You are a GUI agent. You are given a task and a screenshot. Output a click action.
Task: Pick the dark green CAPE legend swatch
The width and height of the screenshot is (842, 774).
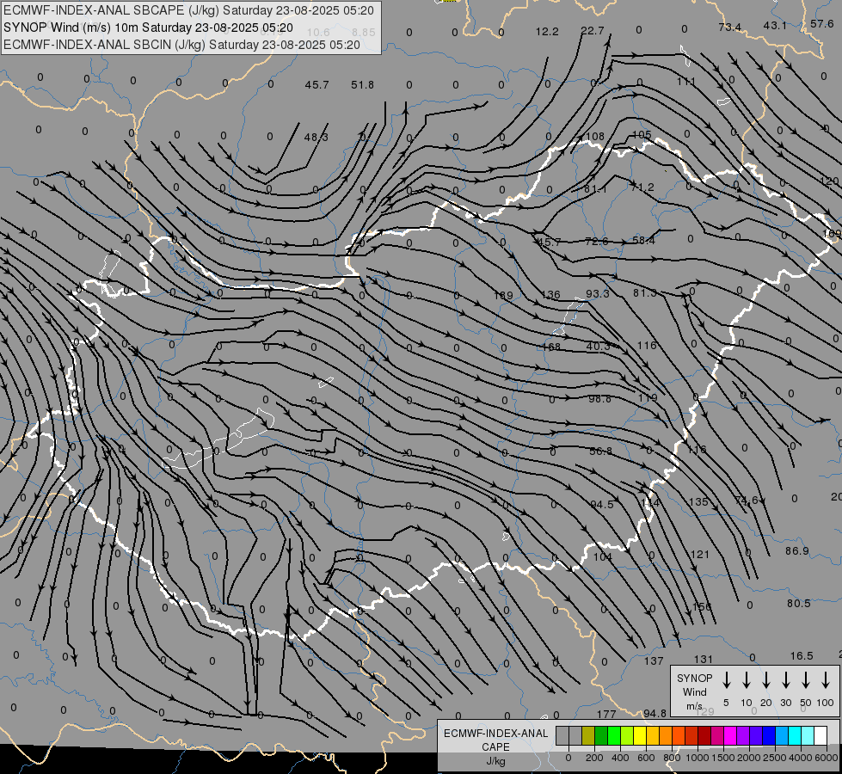pos(601,736)
